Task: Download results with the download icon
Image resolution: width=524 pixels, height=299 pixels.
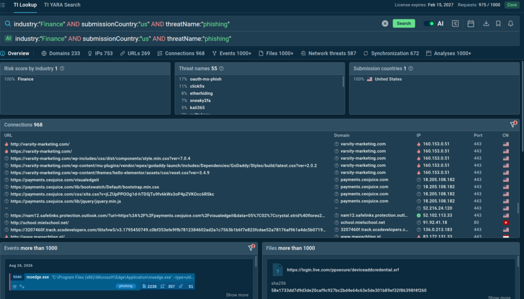Action: pos(486,23)
